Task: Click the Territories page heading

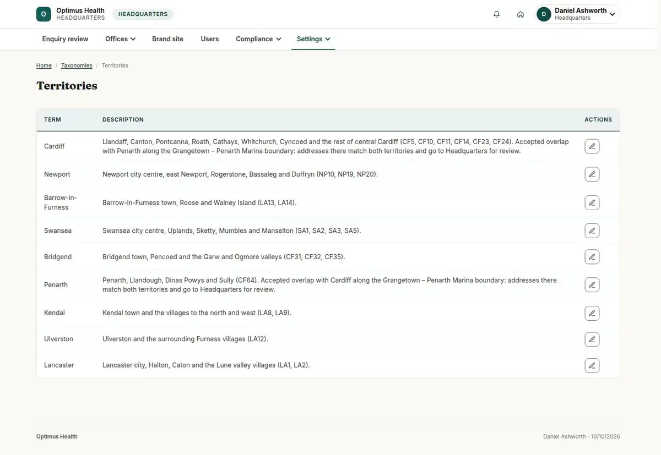Action: 67,86
